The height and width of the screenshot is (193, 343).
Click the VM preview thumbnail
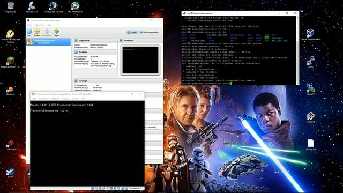(140, 60)
